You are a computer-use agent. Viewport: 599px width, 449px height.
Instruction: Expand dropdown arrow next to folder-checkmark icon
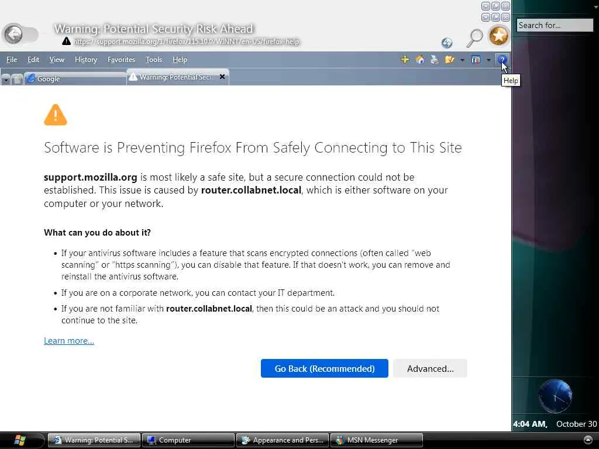click(x=462, y=60)
